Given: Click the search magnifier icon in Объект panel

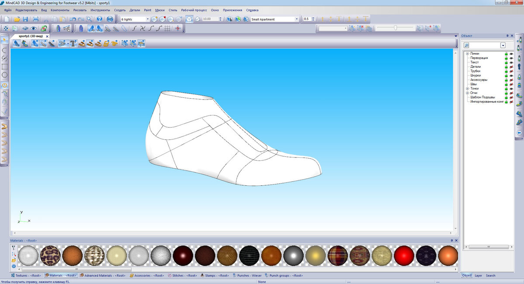Looking at the screenshot, I should click(x=466, y=45).
